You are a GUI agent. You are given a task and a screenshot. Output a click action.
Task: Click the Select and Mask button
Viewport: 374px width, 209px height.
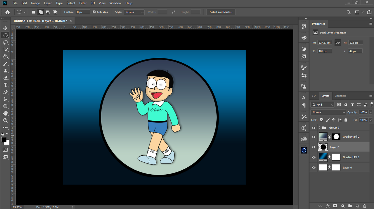click(221, 12)
